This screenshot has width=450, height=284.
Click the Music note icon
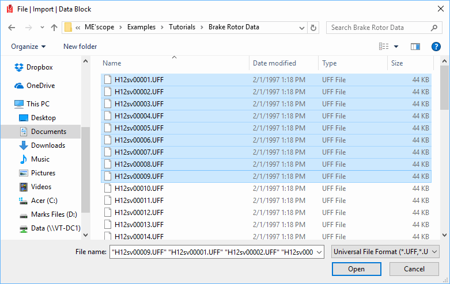pos(24,159)
